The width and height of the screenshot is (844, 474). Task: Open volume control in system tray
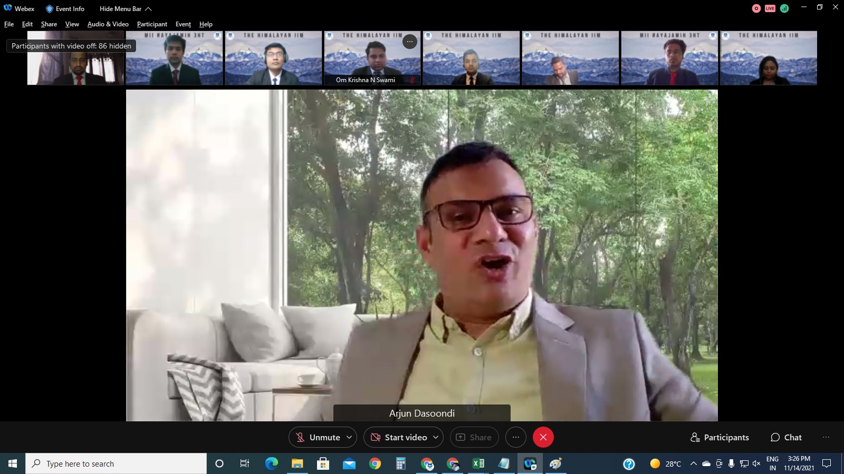coord(756,463)
